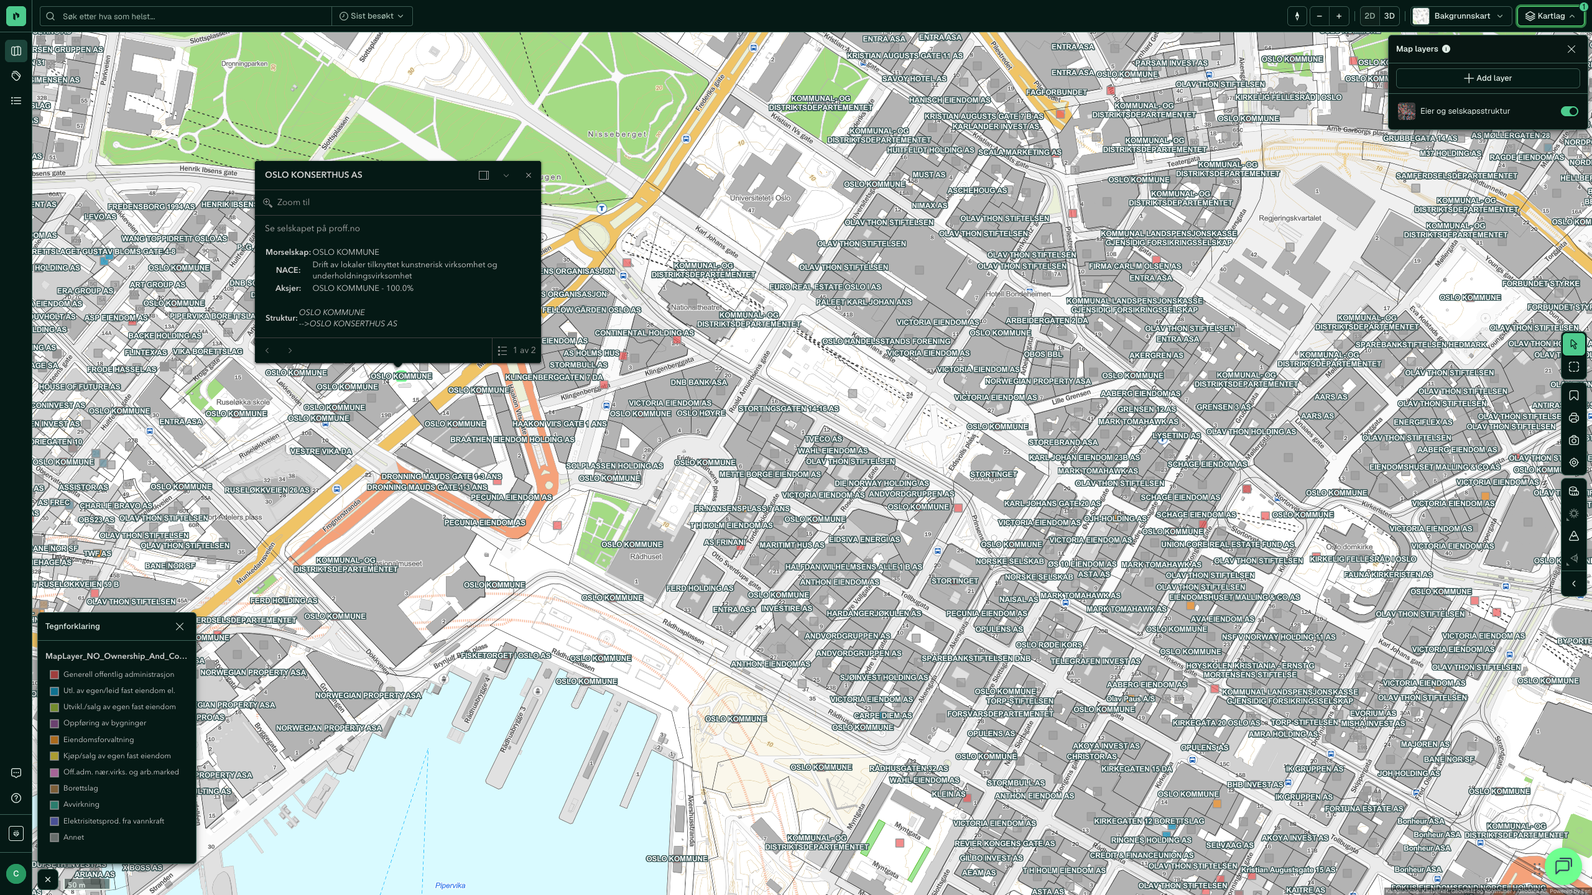
Task: Open the Sist besøkt dropdown
Action: pos(372,16)
